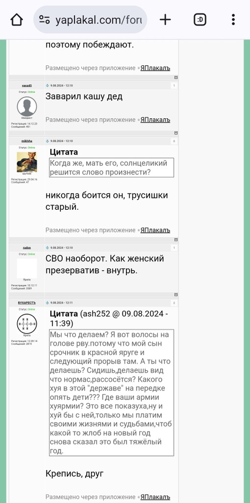Tap the browser home icon
The width and height of the screenshot is (250, 503).
[x=17, y=20]
